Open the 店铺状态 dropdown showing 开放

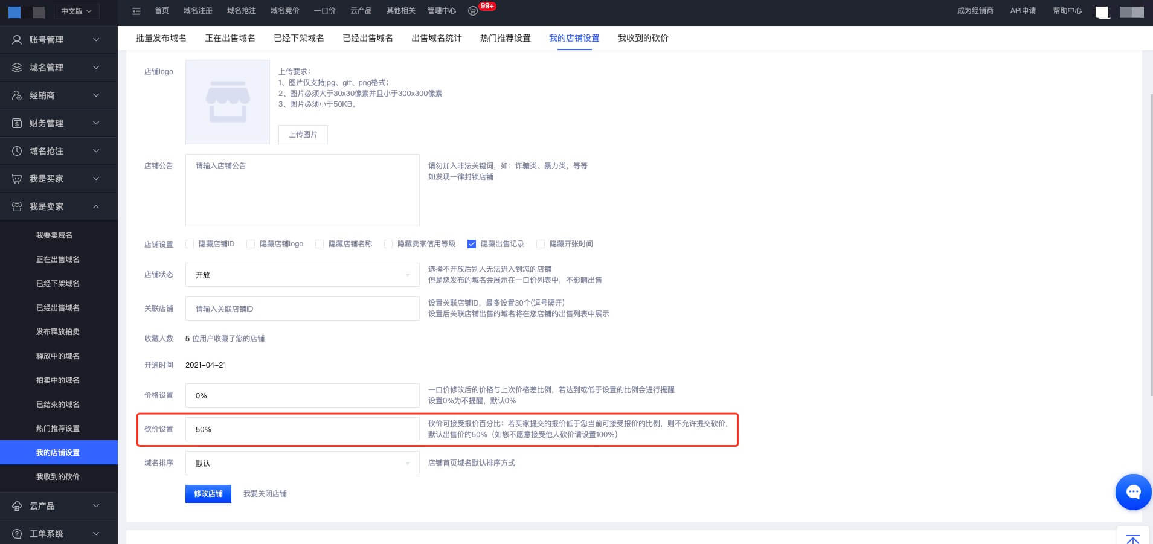(302, 275)
